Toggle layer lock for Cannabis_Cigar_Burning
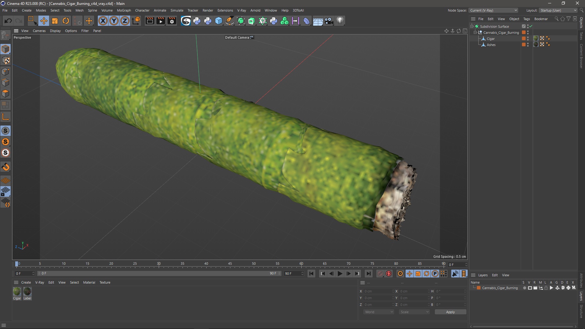The height and width of the screenshot is (329, 585). [x=546, y=288]
